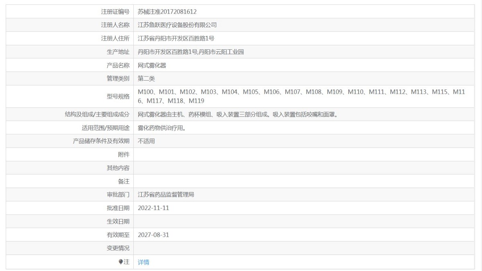Click the 有效期至 label
Viewport: 482px width, 271px height.
pyautogui.click(x=118, y=235)
